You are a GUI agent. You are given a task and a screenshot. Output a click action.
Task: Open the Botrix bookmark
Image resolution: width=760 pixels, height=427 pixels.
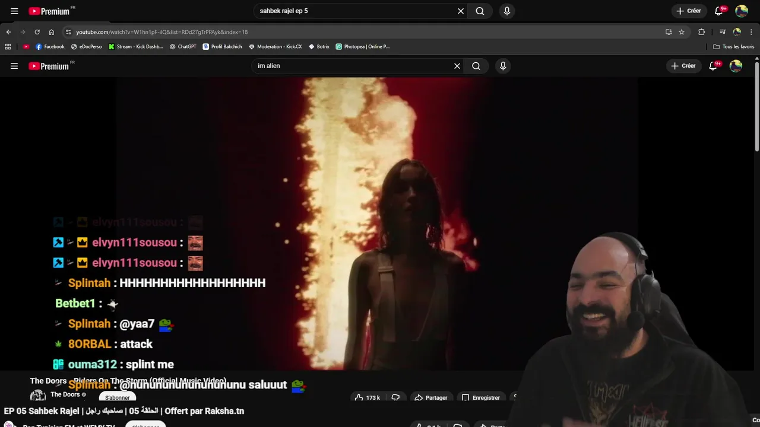[319, 46]
